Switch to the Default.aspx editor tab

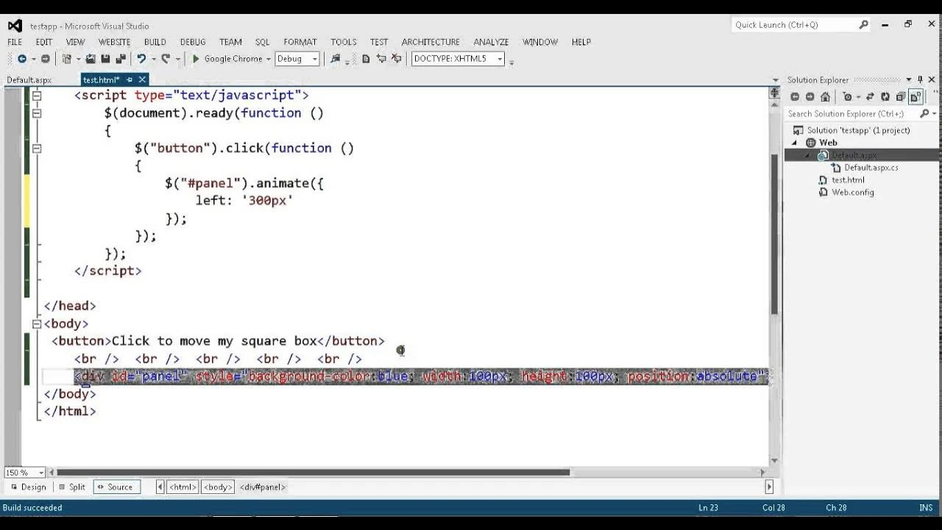[29, 79]
